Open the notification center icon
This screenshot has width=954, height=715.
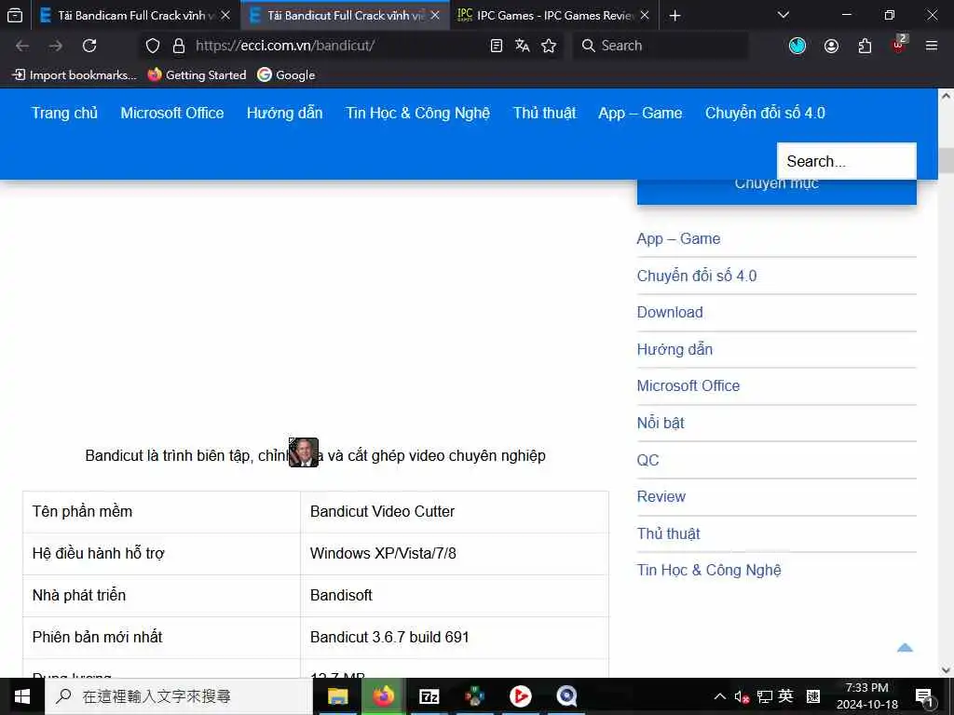click(x=924, y=696)
